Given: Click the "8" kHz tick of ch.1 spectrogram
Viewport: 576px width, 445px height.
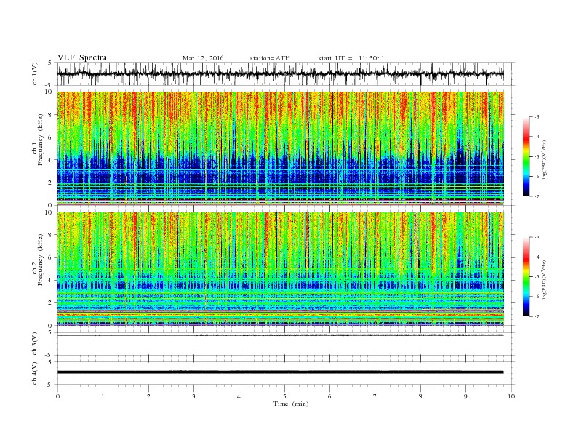Looking at the screenshot, I should coord(51,115).
